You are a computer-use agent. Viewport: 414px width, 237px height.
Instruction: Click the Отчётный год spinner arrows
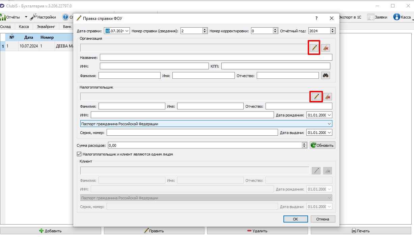point(333,31)
